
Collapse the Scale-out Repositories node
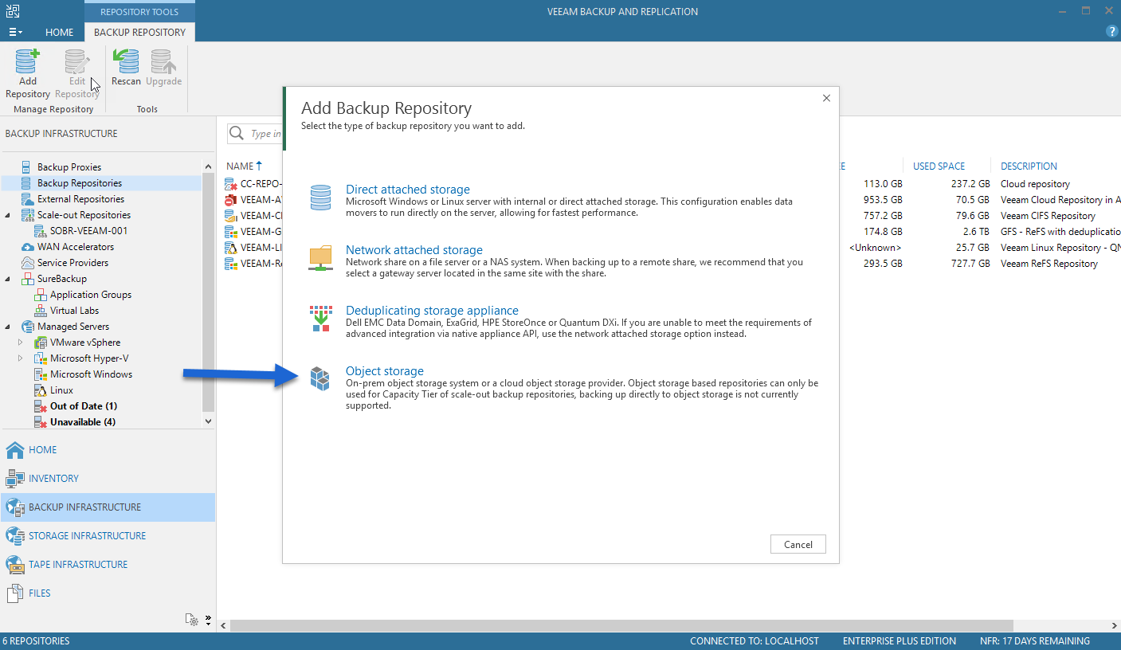(8, 215)
